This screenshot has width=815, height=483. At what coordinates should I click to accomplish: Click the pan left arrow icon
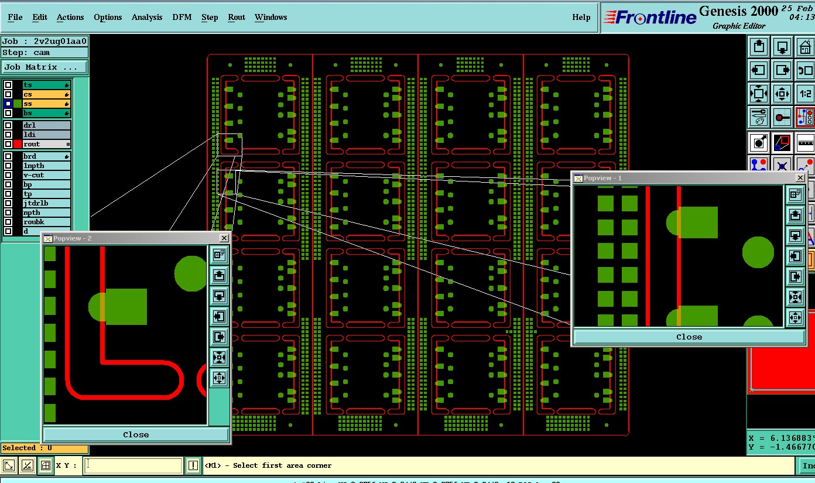tap(759, 70)
